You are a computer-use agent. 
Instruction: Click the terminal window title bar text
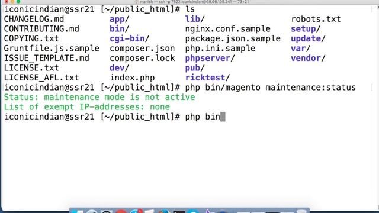click(194, 2)
